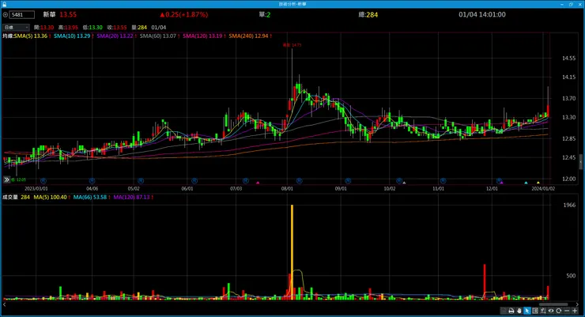The image size is (585, 317).
Task: Click the volume MA(120) 87.13 label
Action: [132, 198]
